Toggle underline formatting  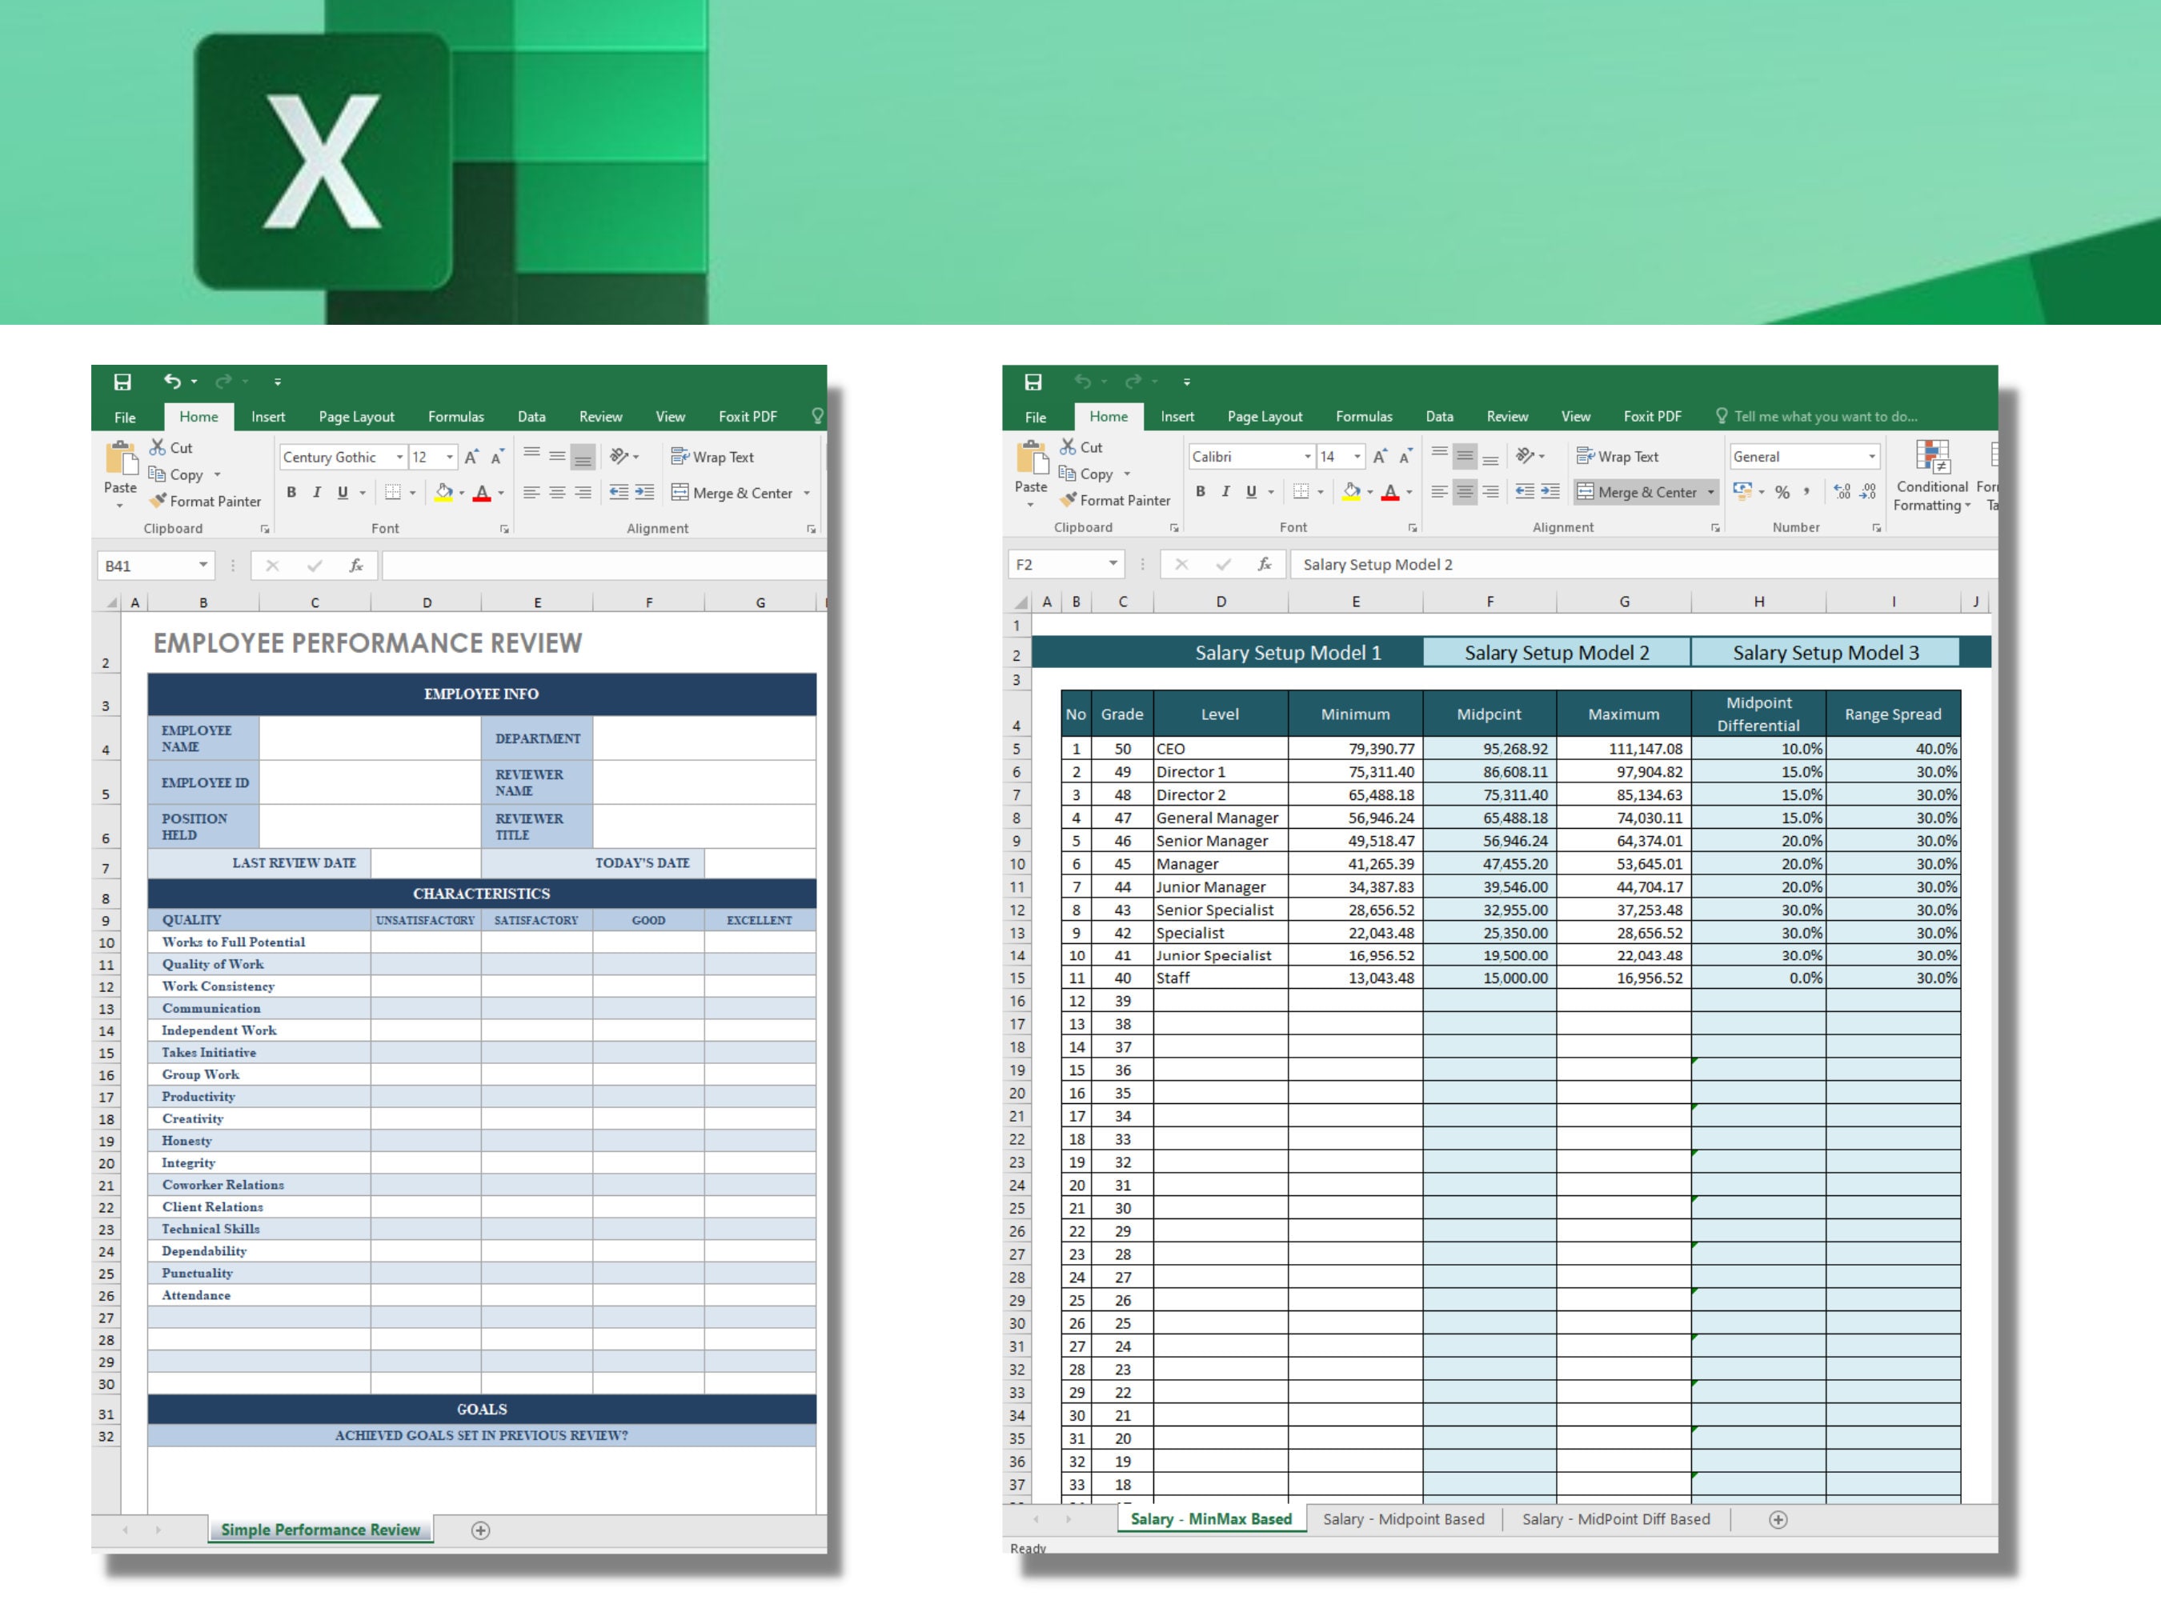[1250, 492]
